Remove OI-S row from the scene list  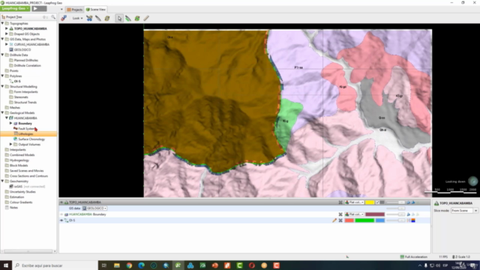(x=340, y=220)
